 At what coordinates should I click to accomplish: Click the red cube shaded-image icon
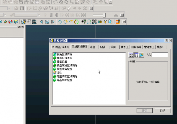click(10, 22)
